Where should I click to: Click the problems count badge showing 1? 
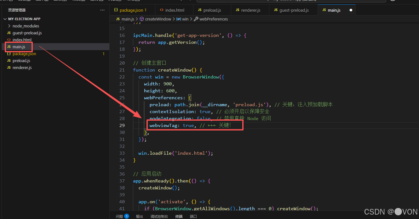click(x=127, y=216)
